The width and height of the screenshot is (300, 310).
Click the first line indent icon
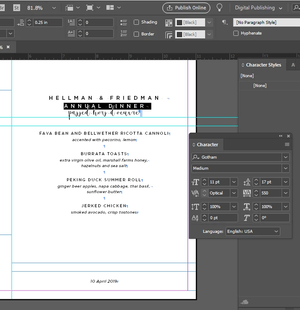pos(21,22)
